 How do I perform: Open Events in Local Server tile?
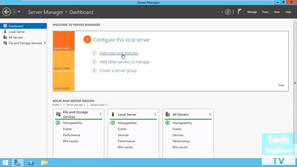(122, 129)
